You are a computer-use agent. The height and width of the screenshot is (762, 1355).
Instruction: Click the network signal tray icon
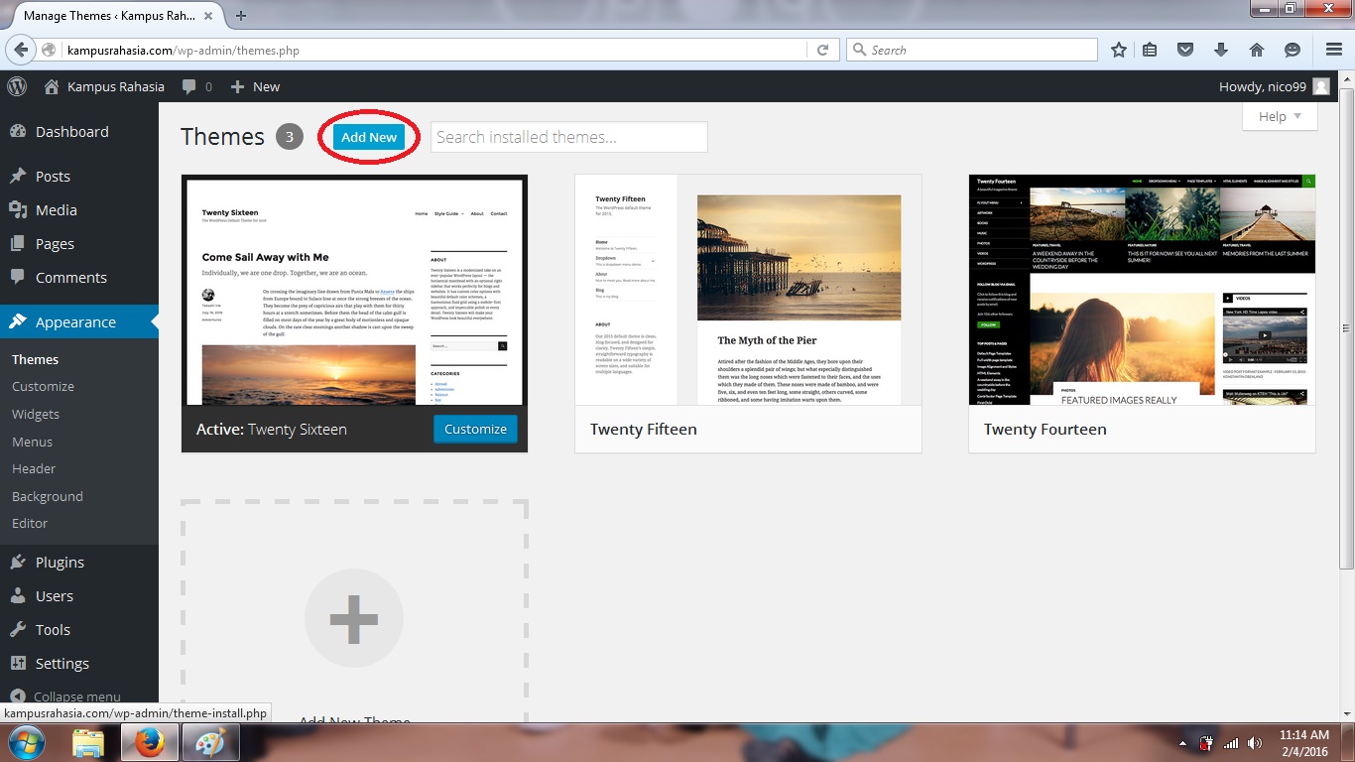click(x=1231, y=743)
